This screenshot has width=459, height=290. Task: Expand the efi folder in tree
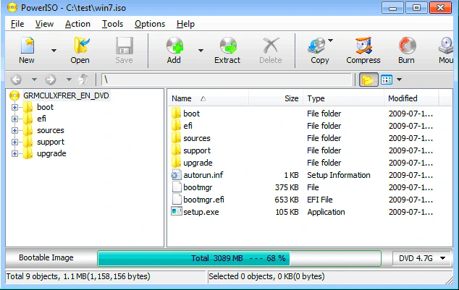click(x=14, y=119)
